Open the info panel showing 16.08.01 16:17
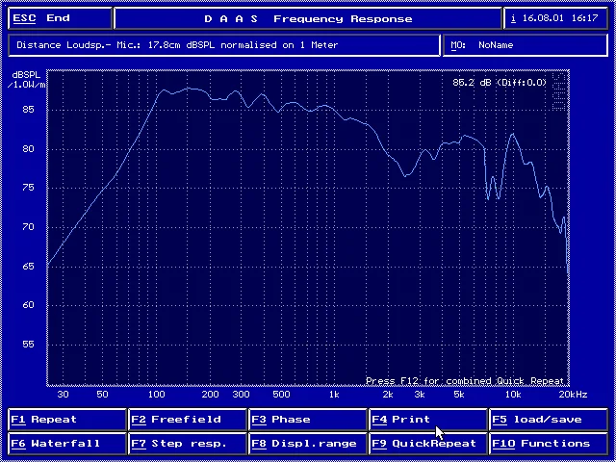The height and width of the screenshot is (462, 616). (555, 18)
